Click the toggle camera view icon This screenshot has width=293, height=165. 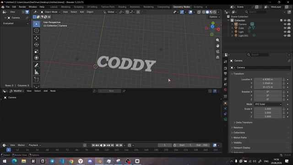pos(217,52)
